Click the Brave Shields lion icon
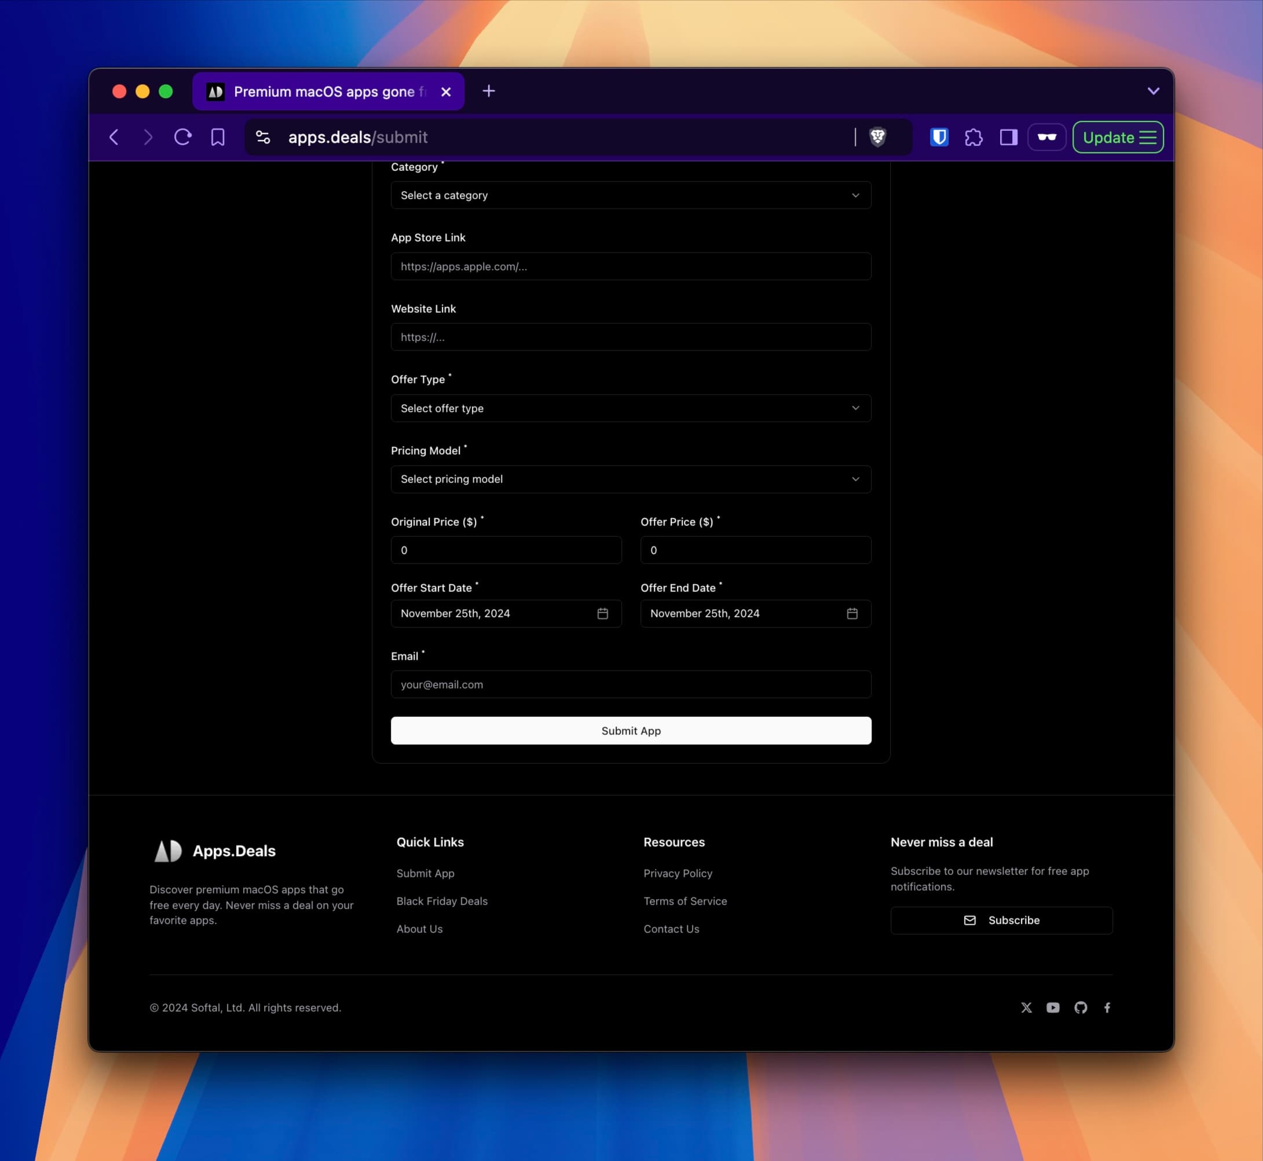 click(x=877, y=137)
